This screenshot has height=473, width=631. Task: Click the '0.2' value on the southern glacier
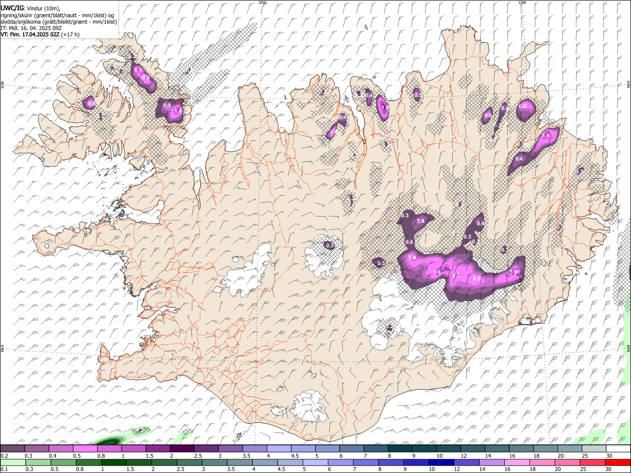click(x=389, y=327)
